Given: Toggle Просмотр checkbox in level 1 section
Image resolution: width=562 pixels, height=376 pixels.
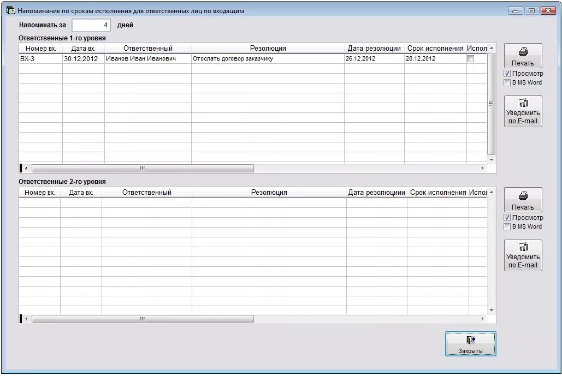Looking at the screenshot, I should pos(507,74).
